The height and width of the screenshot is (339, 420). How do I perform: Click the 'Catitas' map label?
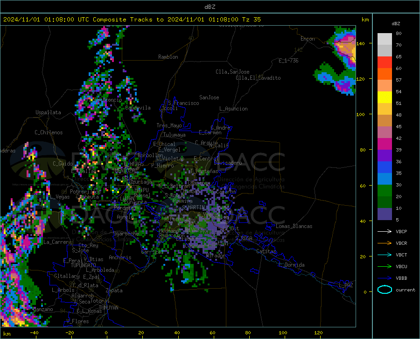(x=266, y=251)
